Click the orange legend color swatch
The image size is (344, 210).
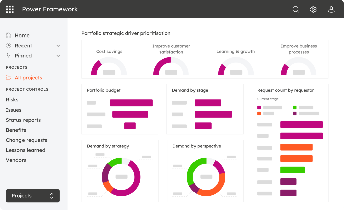(x=259, y=114)
